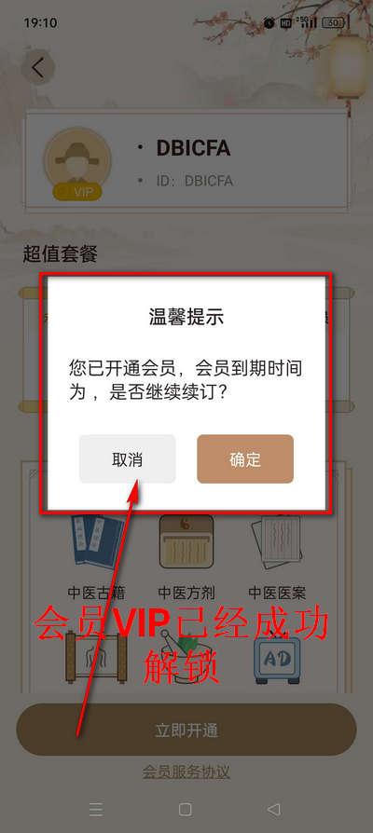The width and height of the screenshot is (373, 833).
Task: Tap the Android back triangle button
Action: pyautogui.click(x=273, y=809)
